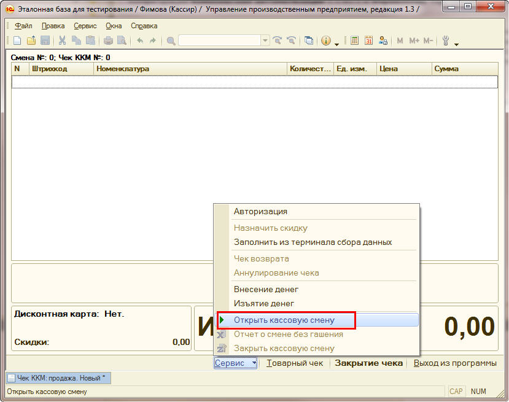Select Отчет о смене без гашения
The height and width of the screenshot is (402, 509).
pyautogui.click(x=316, y=334)
